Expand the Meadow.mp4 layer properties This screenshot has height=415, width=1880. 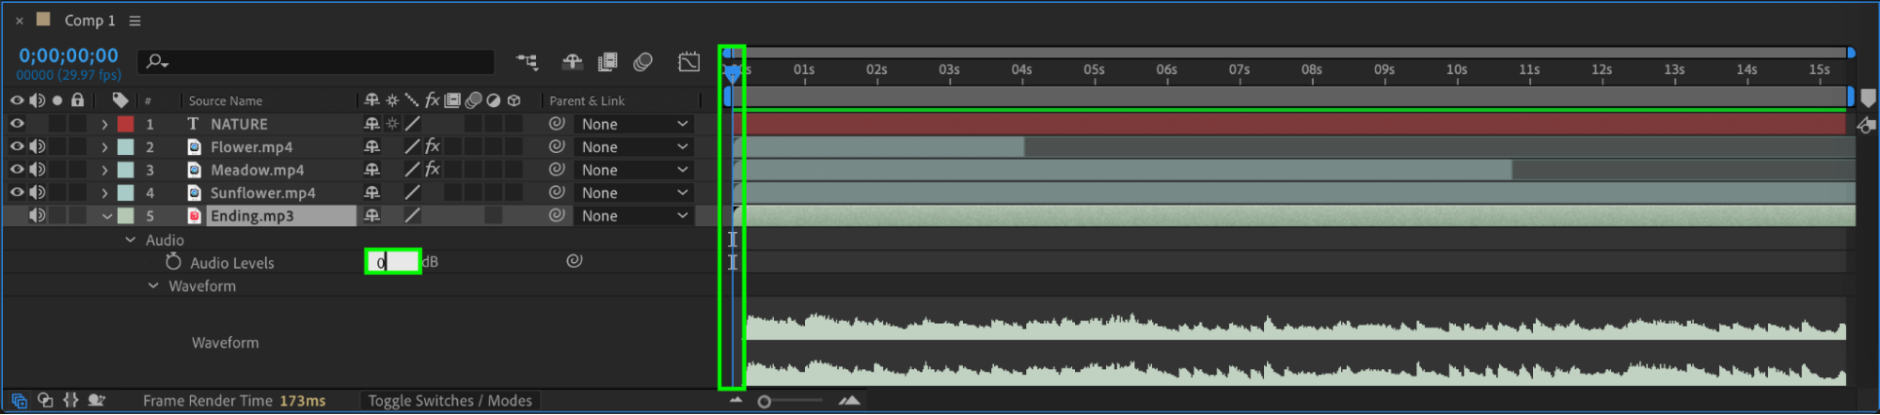click(x=104, y=170)
